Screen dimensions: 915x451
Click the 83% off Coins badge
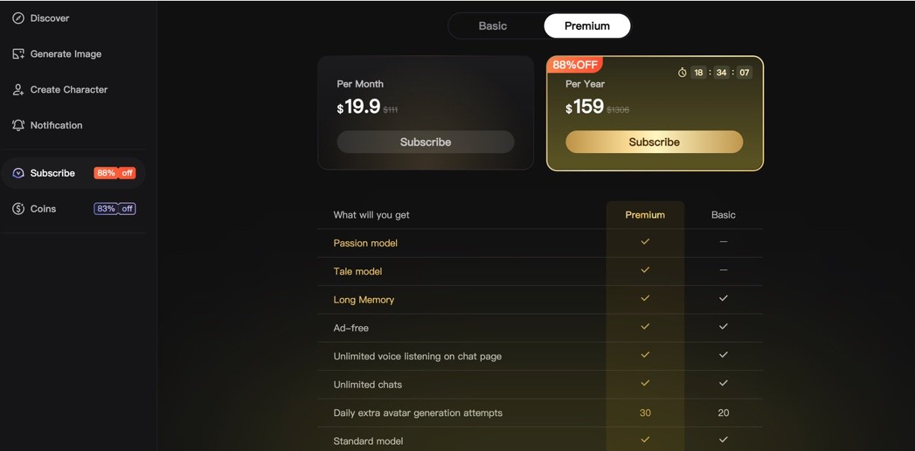click(114, 209)
